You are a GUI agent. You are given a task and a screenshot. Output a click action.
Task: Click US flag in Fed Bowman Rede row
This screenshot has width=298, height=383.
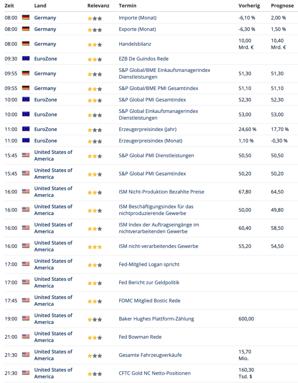[26, 337]
